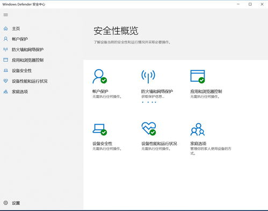Select 主页 in the sidebar

(x=16, y=28)
